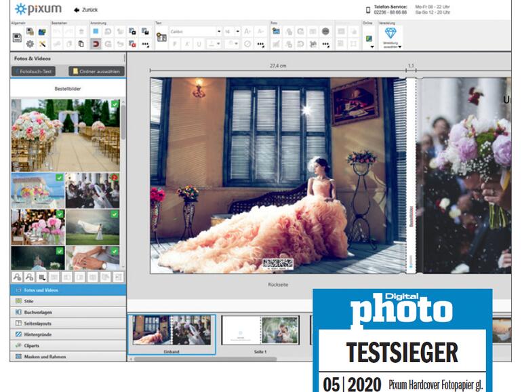
Task: Click the insert text box icon
Action: (161, 38)
